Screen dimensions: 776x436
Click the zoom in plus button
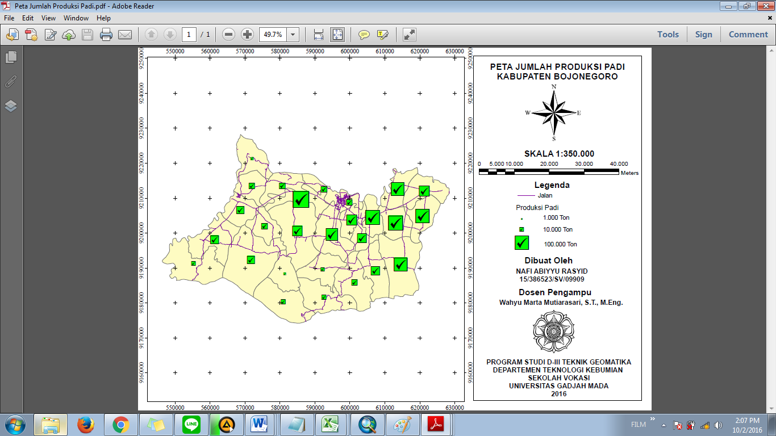click(247, 35)
